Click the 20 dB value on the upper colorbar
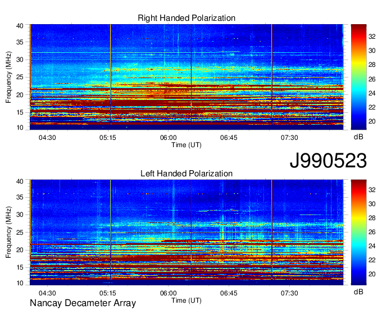Viewport: 382px width, 310px height. tap(372, 121)
